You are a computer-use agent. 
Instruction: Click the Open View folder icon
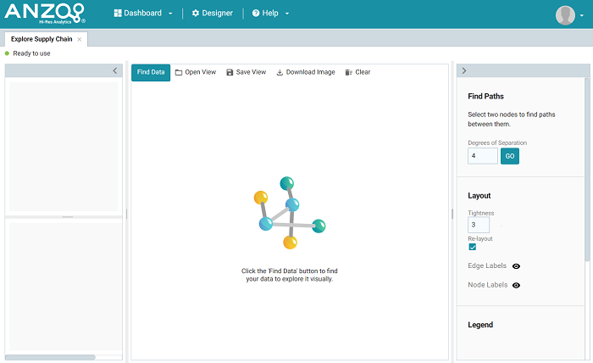pyautogui.click(x=179, y=72)
